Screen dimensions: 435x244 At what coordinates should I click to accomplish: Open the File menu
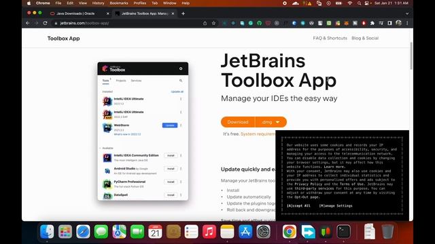[58, 3]
